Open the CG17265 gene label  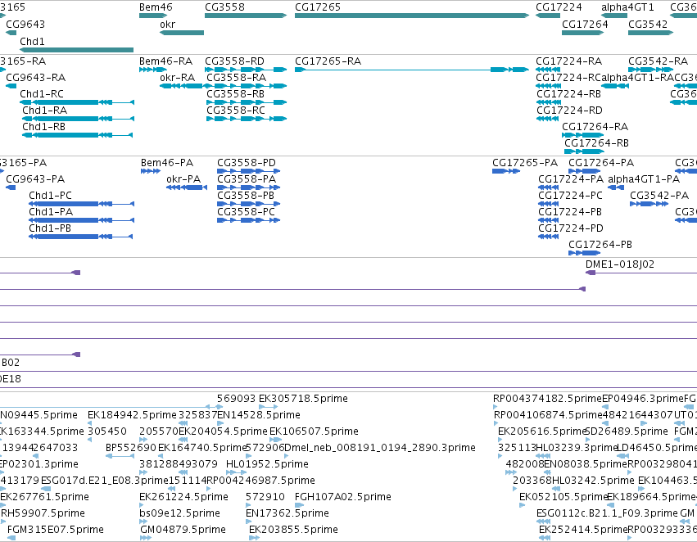[x=318, y=7]
